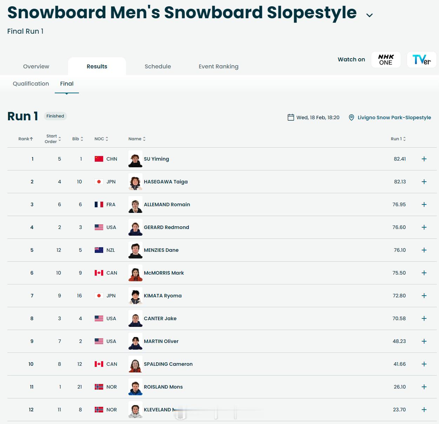
Task: Expand MENZIES Dane's row details
Action: [x=424, y=250]
